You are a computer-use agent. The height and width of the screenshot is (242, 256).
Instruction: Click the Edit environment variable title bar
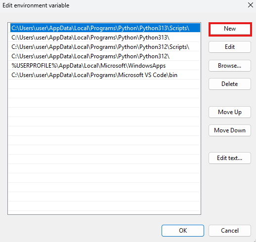(115, 5)
